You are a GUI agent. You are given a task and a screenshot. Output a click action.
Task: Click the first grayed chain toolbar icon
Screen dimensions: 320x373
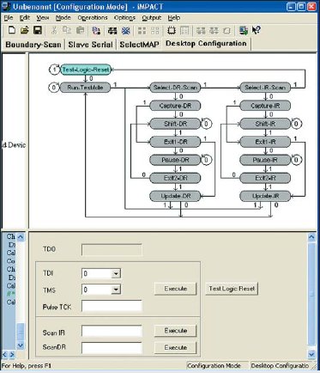(201, 31)
